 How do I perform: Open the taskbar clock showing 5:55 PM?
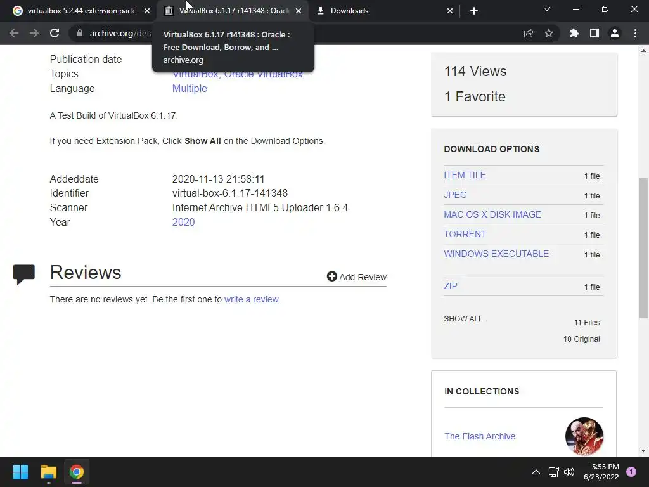(x=601, y=472)
